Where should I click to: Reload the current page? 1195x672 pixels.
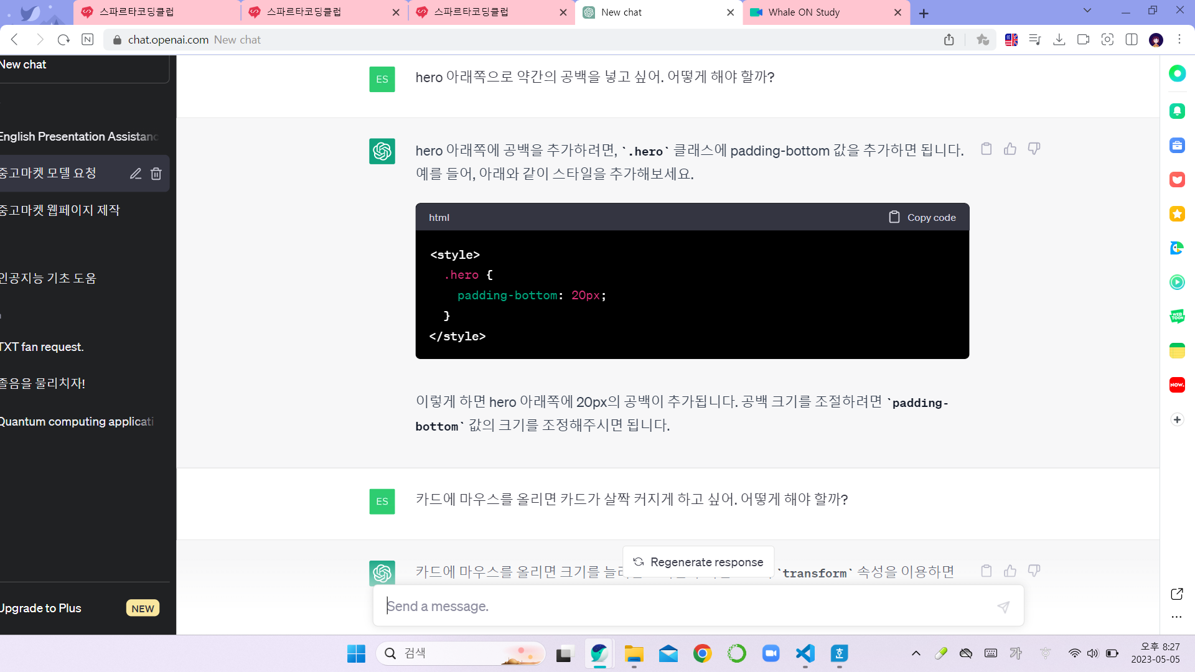click(63, 40)
